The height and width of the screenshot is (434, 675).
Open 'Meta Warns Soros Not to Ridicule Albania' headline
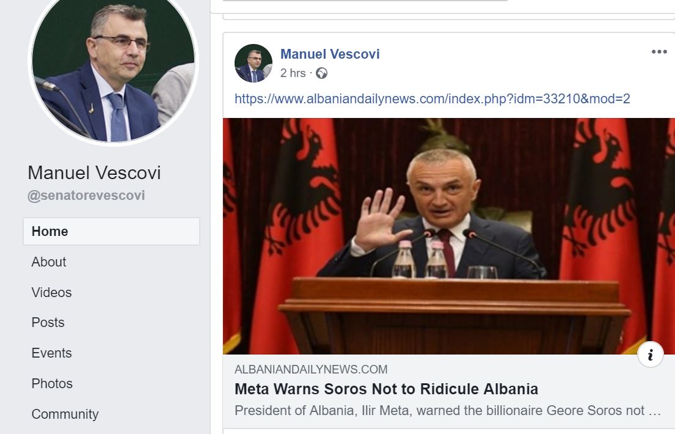(386, 389)
